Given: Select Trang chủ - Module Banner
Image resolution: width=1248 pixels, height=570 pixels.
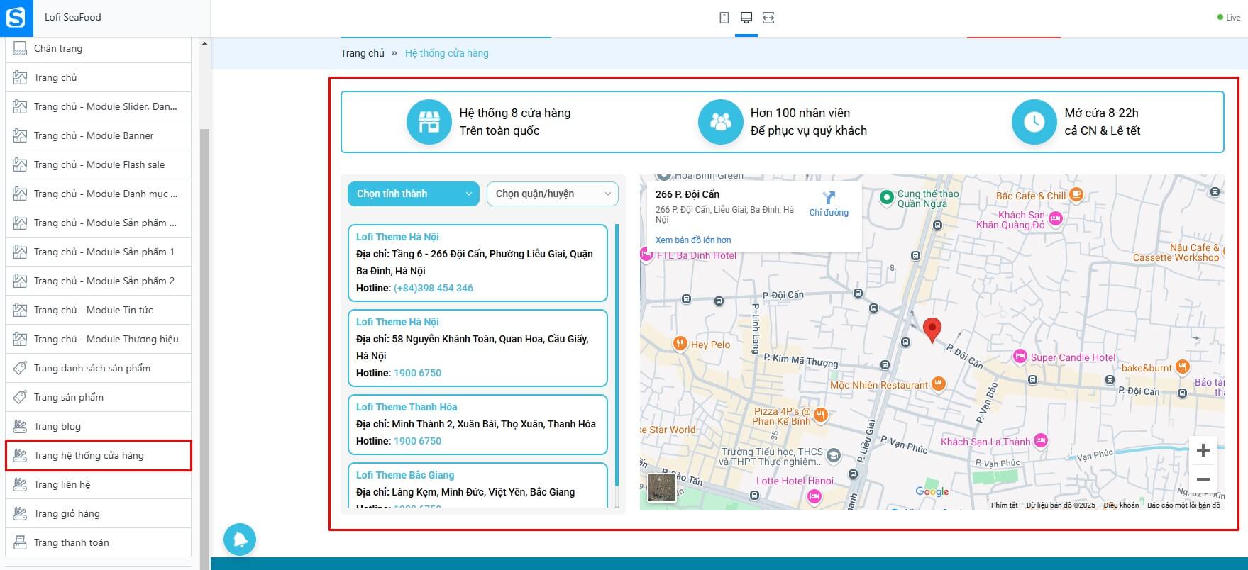Looking at the screenshot, I should [99, 135].
